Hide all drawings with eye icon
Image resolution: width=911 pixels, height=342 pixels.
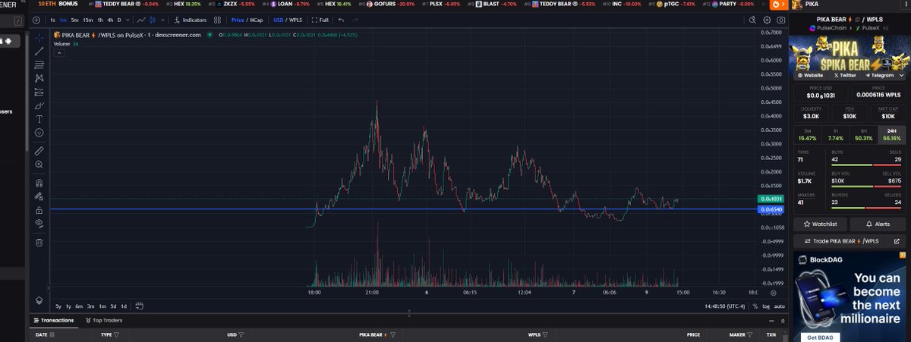tap(39, 224)
